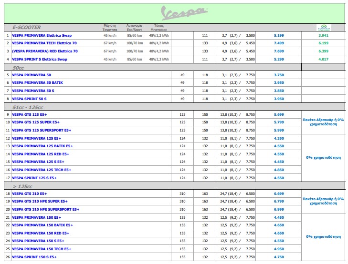Click VESPA PRIMAVERA 50 S
The height and width of the screenshot is (264, 348).
(x=33, y=91)
